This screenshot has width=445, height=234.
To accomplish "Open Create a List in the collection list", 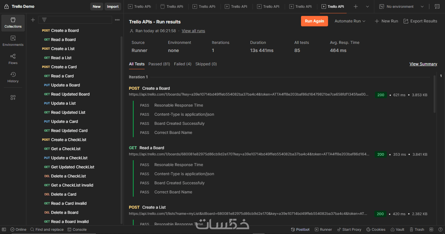I will (63, 49).
